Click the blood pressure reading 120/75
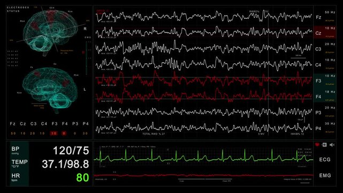The image size is (343, 193). point(71,151)
